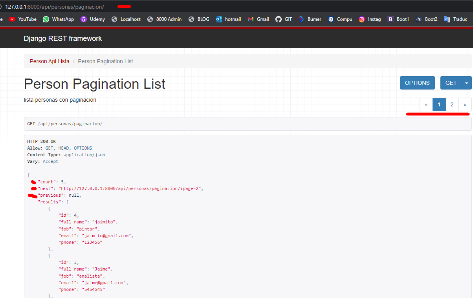Open the Person Api Lista breadcrumb link
The width and height of the screenshot is (473, 298).
coord(49,61)
